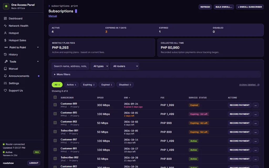Check the Customer-007 row checkbox
The height and width of the screenshot is (168, 269).
(55, 141)
